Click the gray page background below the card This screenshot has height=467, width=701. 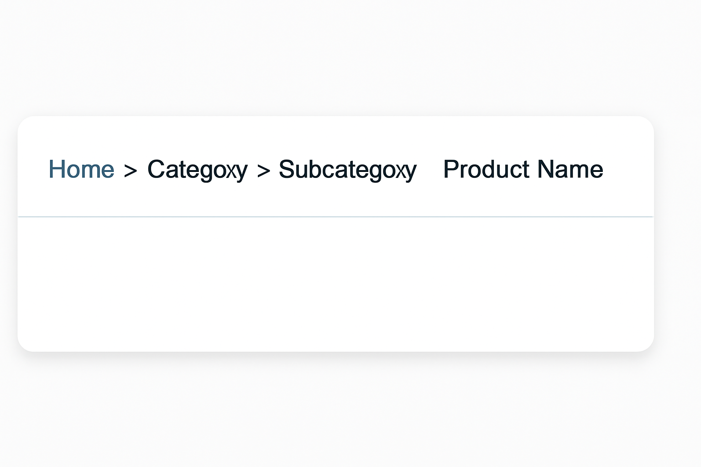click(336, 410)
